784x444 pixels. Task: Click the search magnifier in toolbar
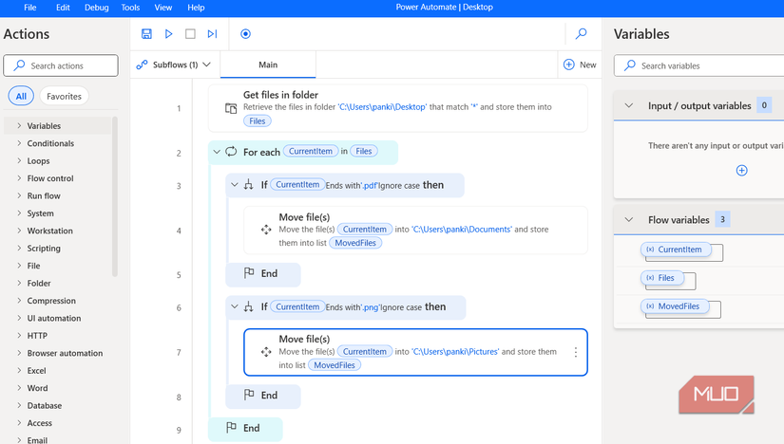pyautogui.click(x=581, y=34)
